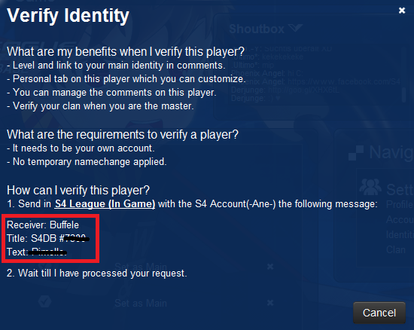Click the upper Set as Main option
414x330 pixels.
[x=141, y=267]
